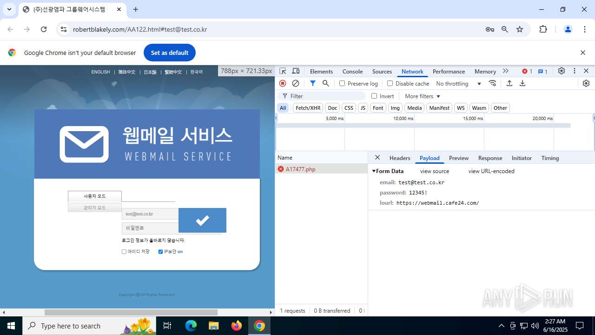595x335 pixels.
Task: Click view source link
Action: click(435, 171)
